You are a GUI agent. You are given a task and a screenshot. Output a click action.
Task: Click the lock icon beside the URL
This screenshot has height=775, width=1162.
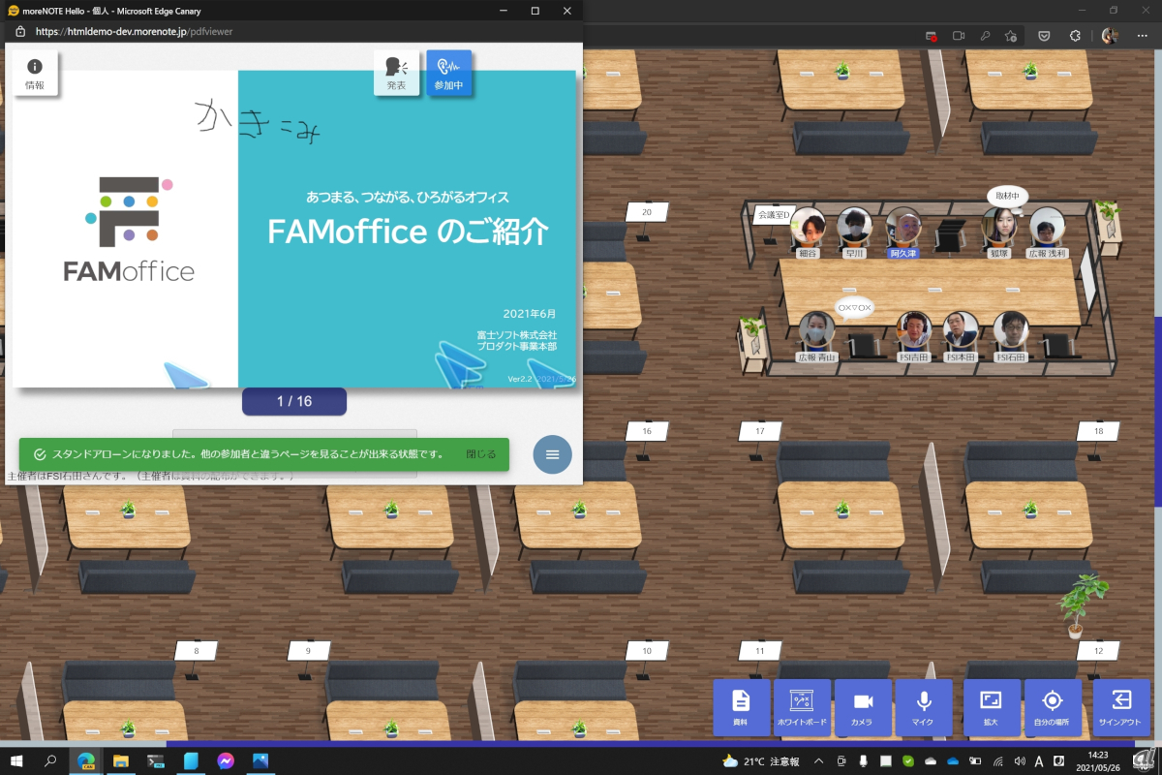[20, 31]
